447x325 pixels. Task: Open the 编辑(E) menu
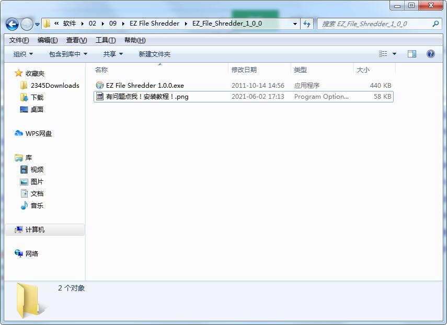(x=48, y=40)
